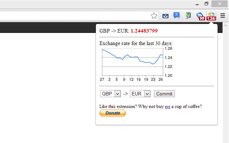Viewport: 229px width, 143px height.
Task: Close the browser window
Action: pos(219,4)
